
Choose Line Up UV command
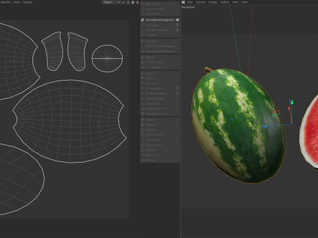tap(160, 83)
